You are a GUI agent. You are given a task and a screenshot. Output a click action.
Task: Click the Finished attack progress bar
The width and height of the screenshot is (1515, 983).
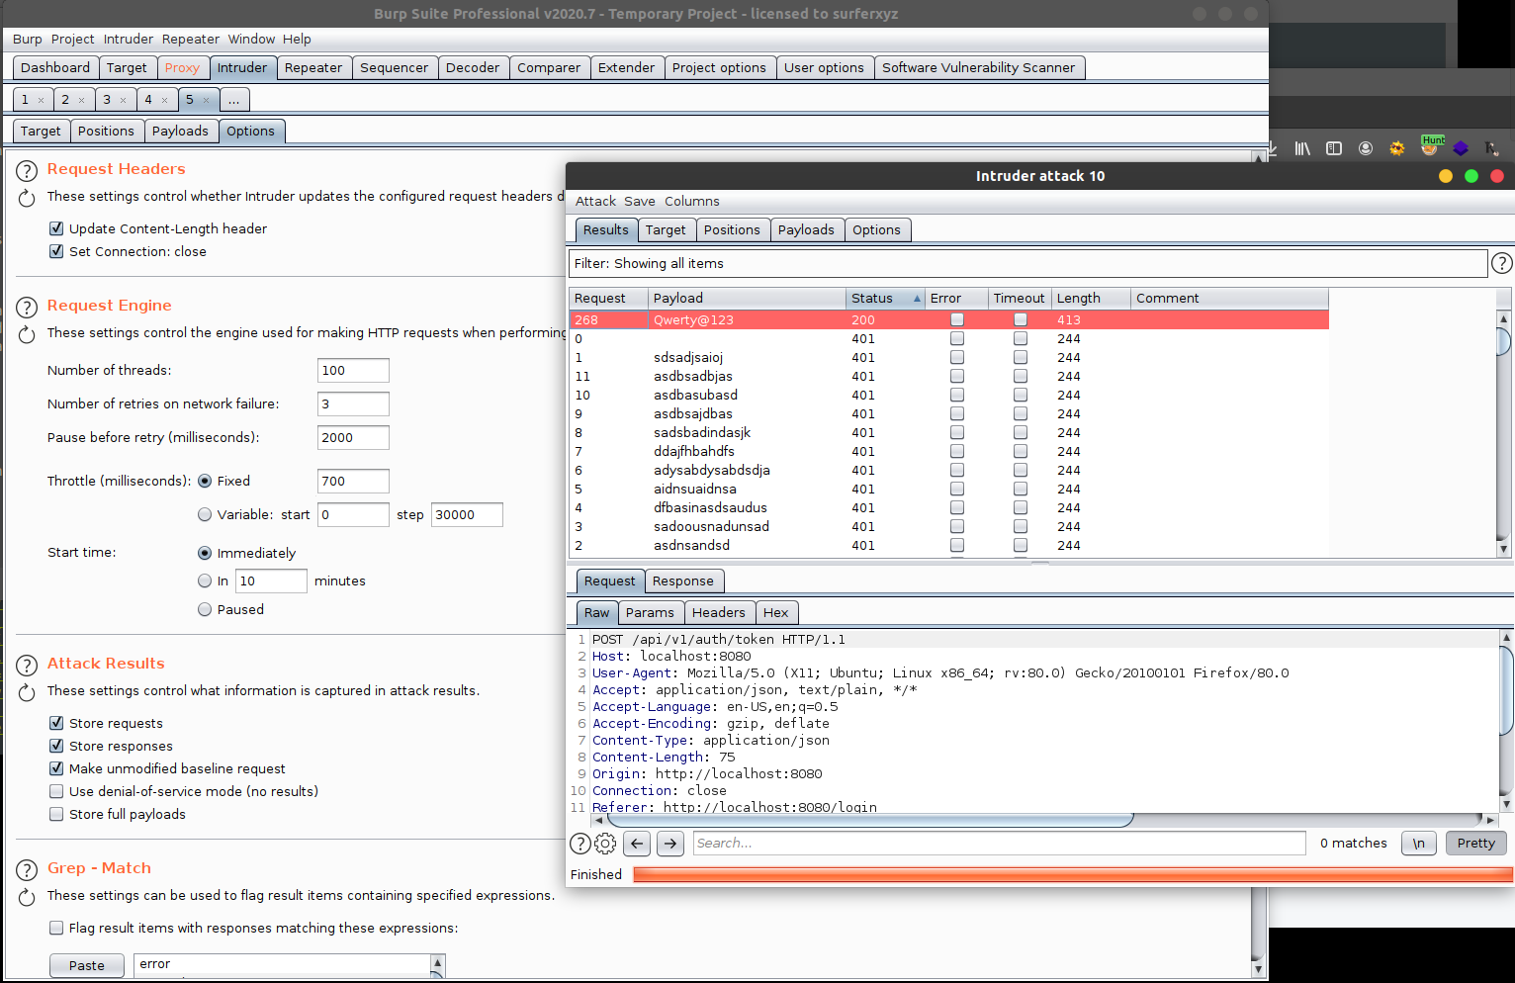[1073, 874]
